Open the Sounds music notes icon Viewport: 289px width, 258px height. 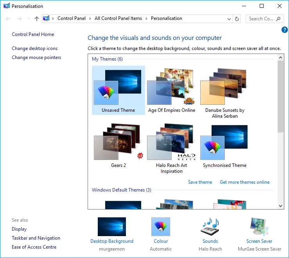point(210,227)
